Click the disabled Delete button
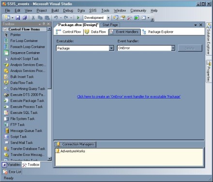This screenshot has height=182, width=213. click(x=190, y=48)
